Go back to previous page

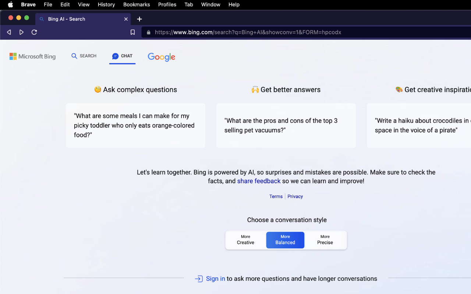[9, 32]
